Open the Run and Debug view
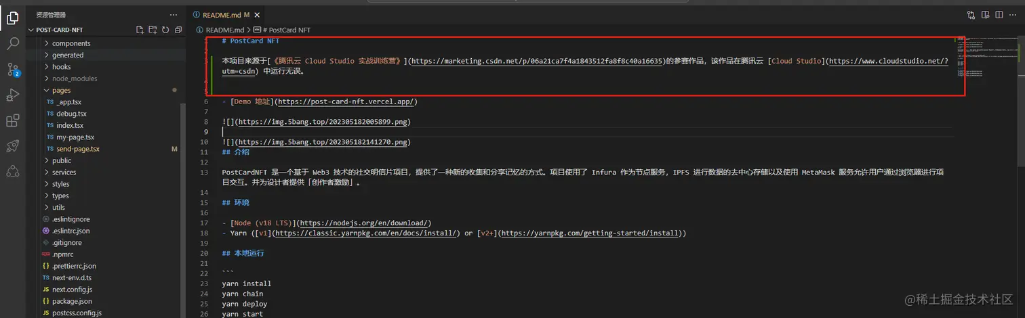 (x=12, y=95)
